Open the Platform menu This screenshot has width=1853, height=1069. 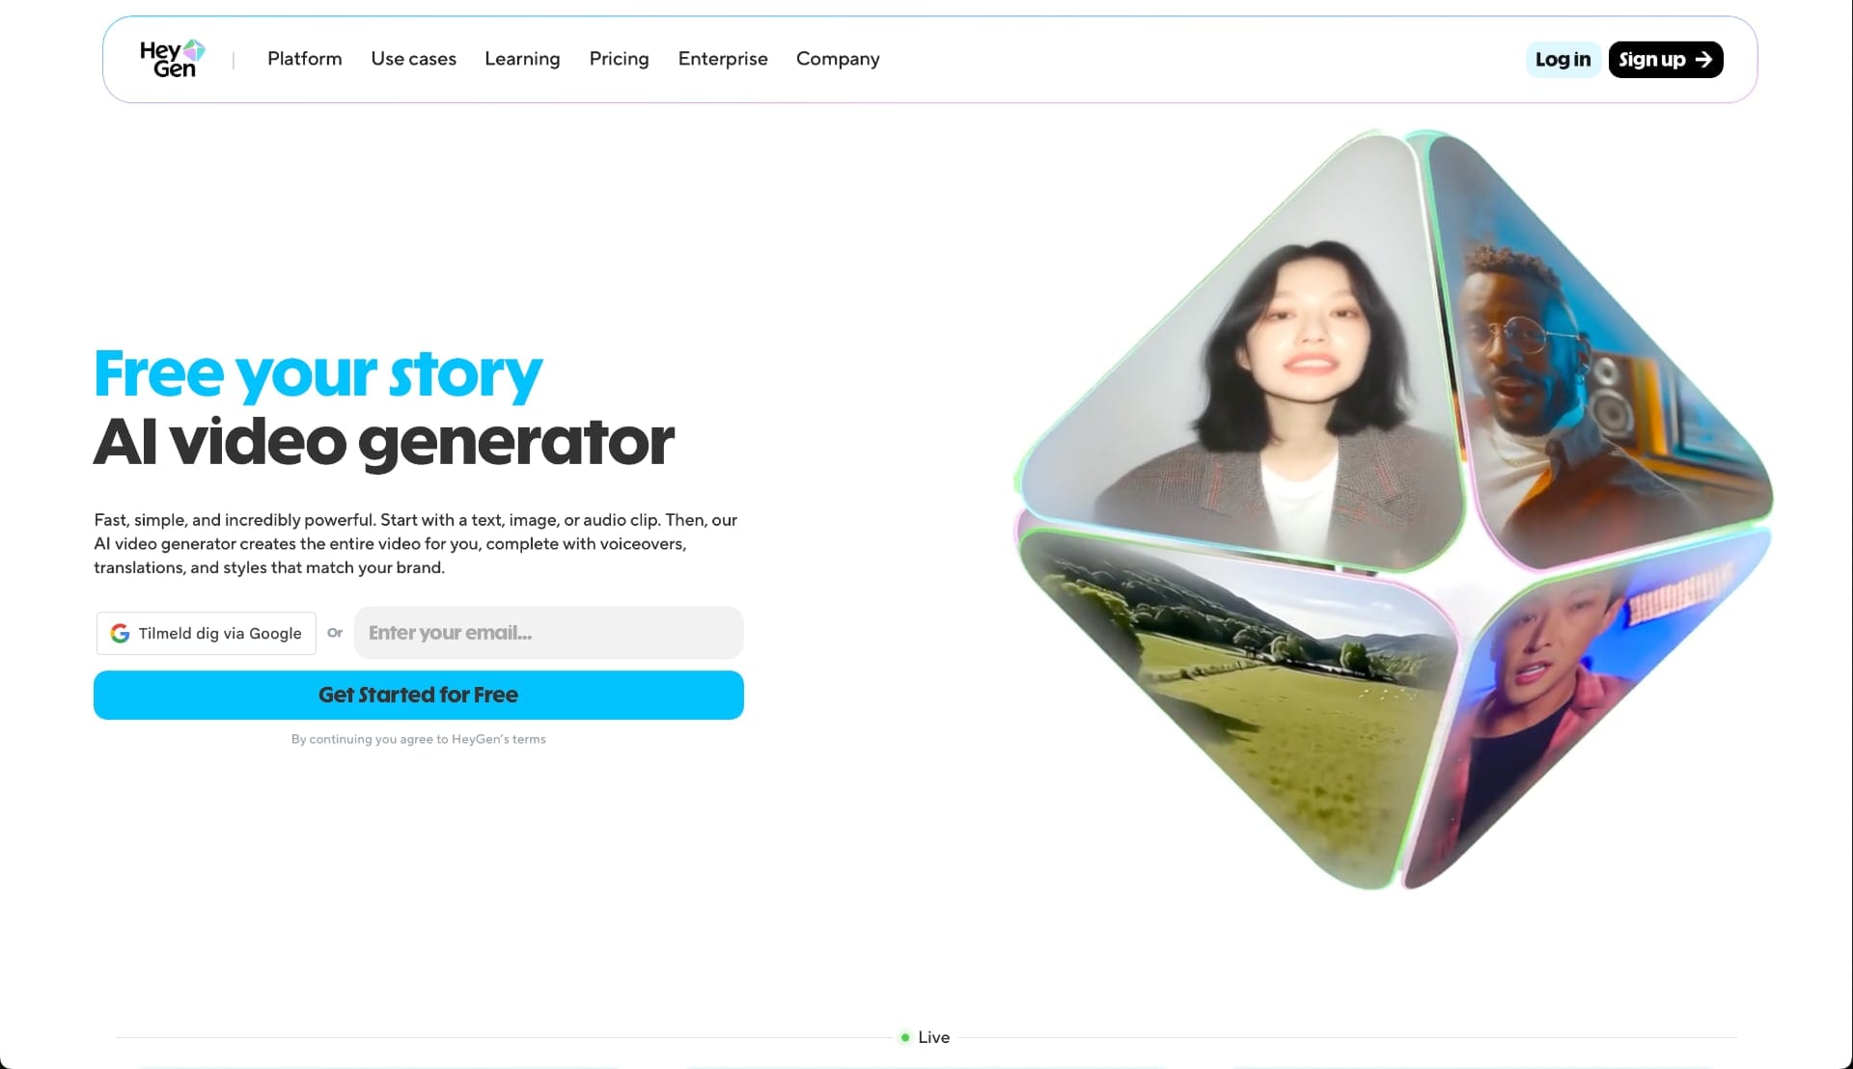[304, 59]
